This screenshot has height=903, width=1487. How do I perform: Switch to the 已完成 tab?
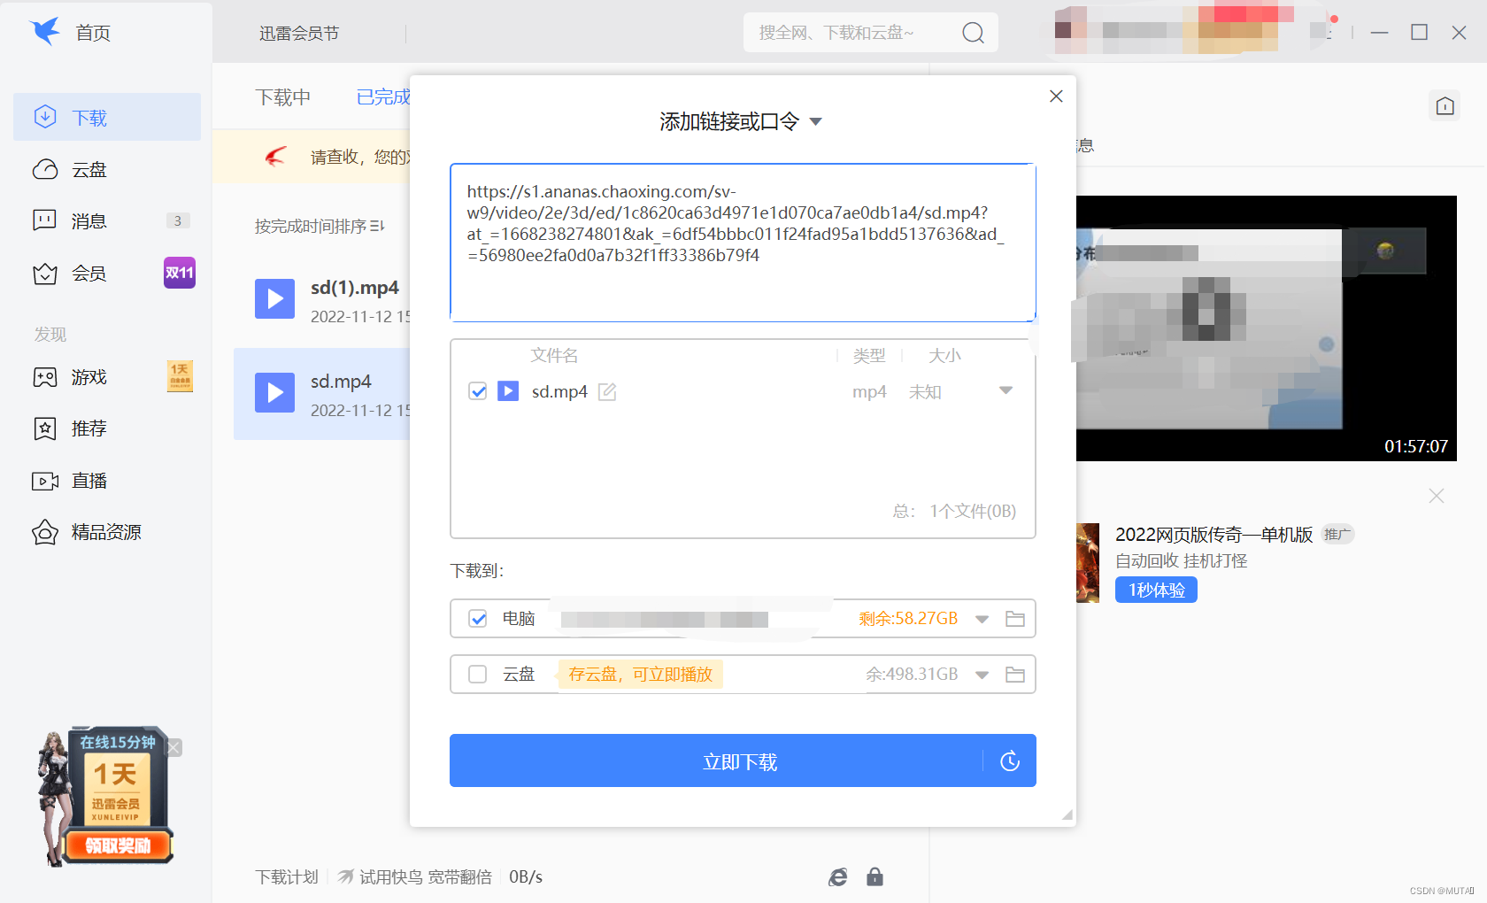coord(383,97)
